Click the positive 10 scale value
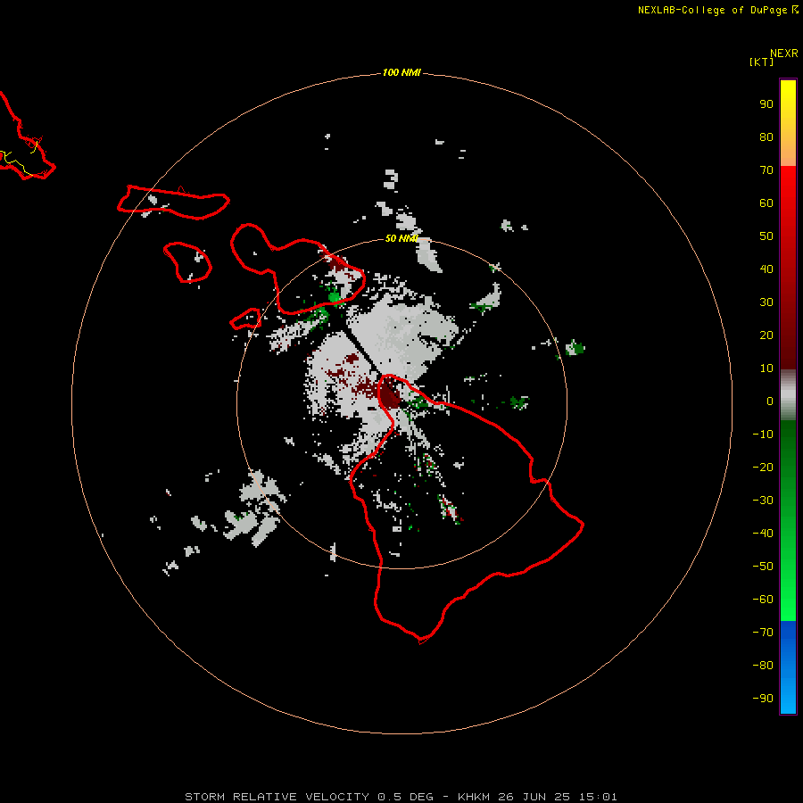 (766, 368)
